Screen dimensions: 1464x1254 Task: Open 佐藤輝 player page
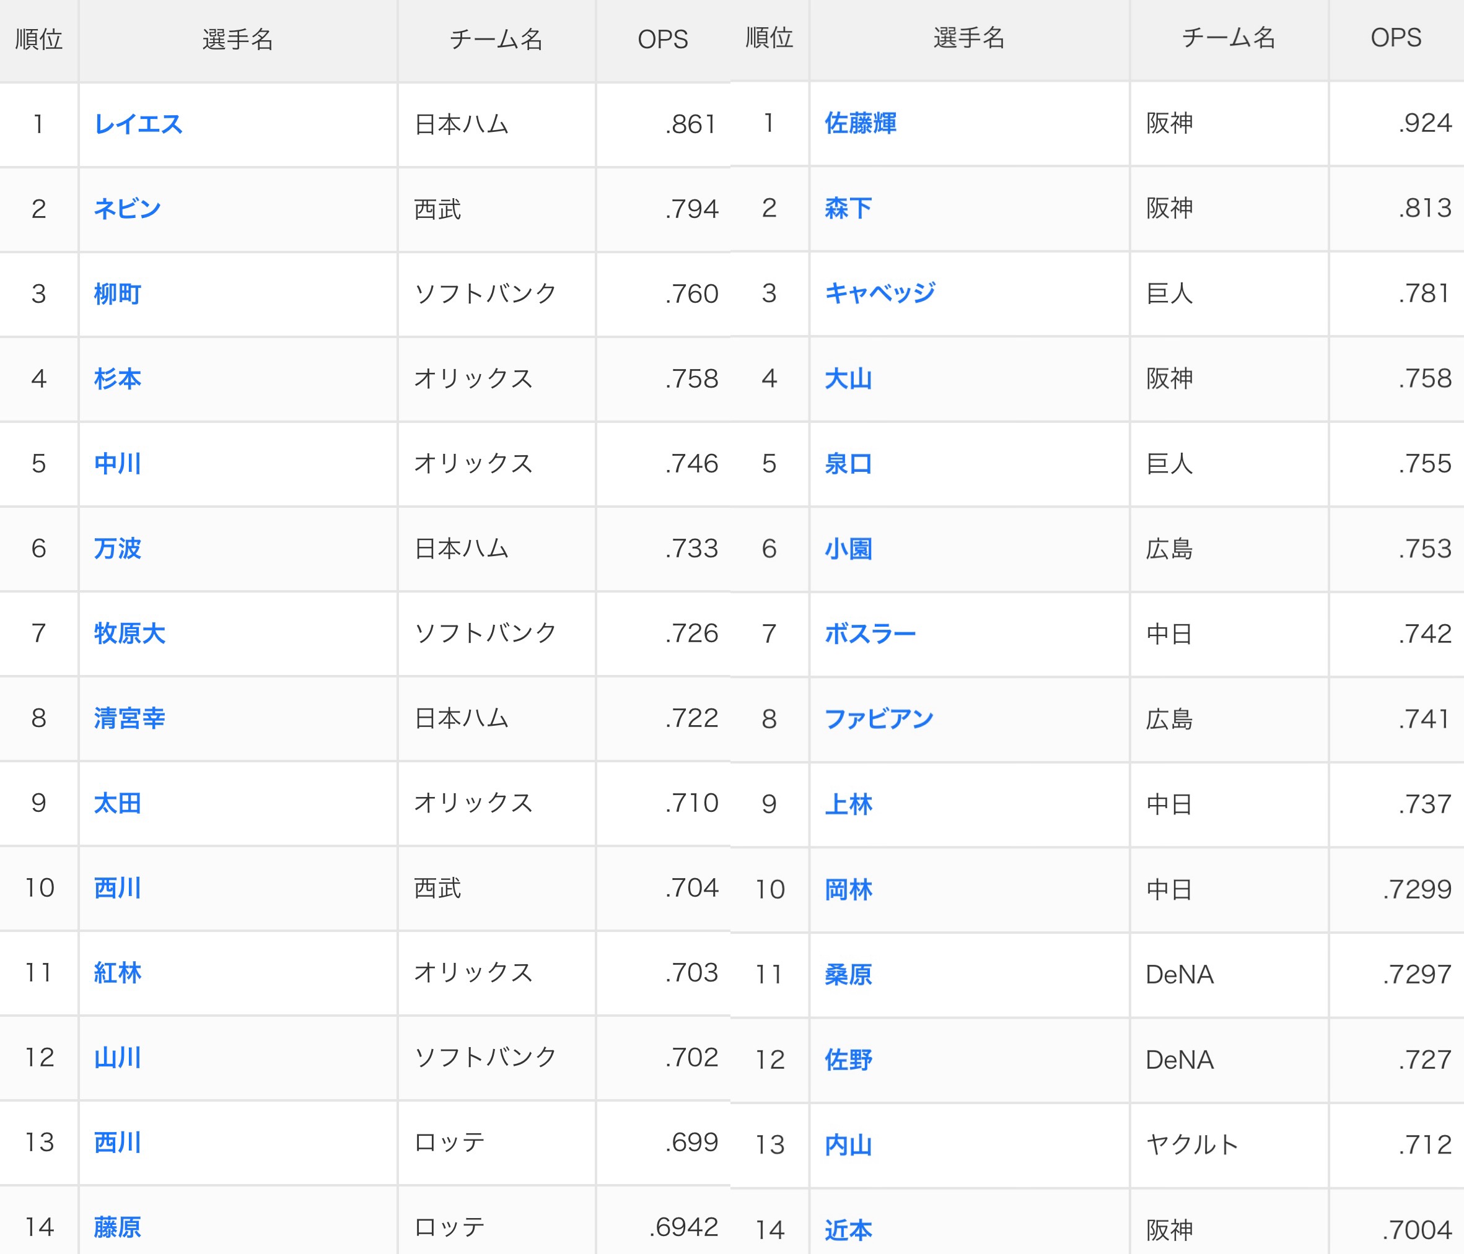pos(860,123)
